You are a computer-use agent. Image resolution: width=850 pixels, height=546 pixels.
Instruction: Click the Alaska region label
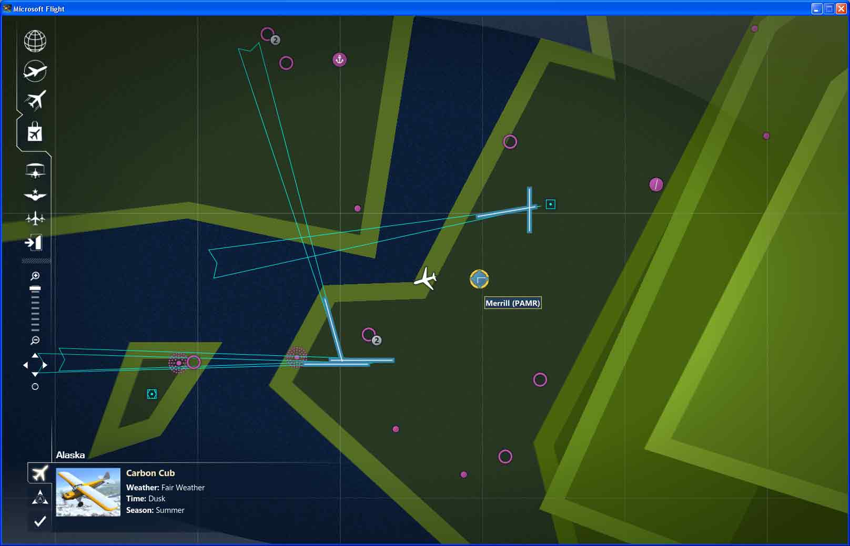coord(70,455)
